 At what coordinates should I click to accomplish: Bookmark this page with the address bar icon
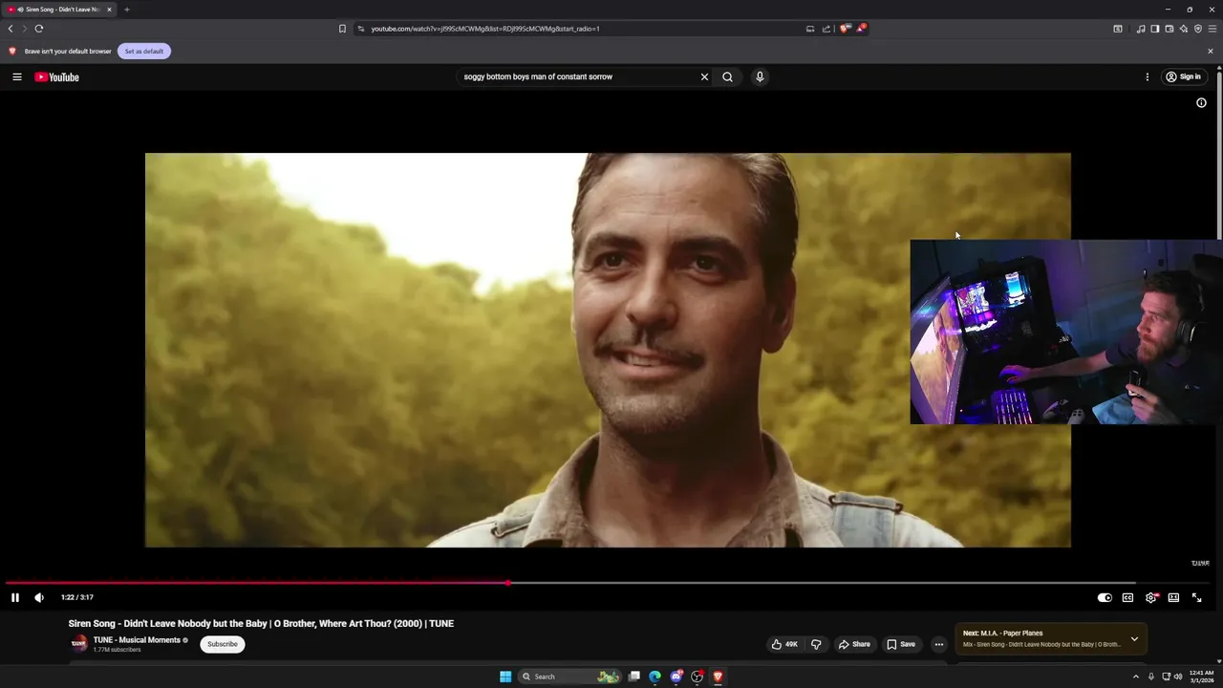[x=342, y=29]
